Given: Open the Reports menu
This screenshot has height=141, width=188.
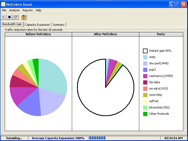Looking at the screenshot, I should pyautogui.click(x=28, y=10).
